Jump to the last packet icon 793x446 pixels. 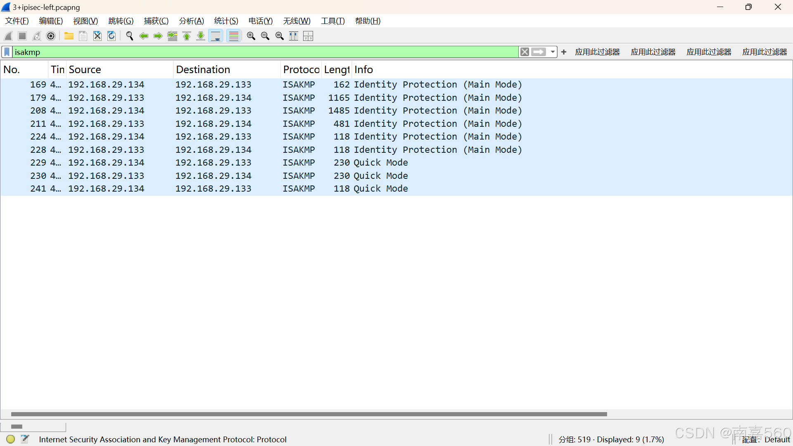(x=201, y=36)
